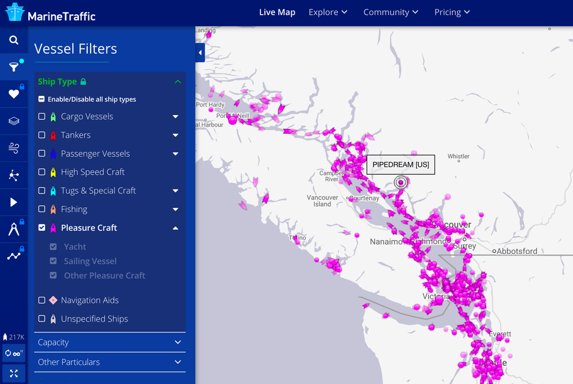Screen dimensions: 573x384
Task: Click the MarineTraffic logo
Action: click(x=50, y=14)
